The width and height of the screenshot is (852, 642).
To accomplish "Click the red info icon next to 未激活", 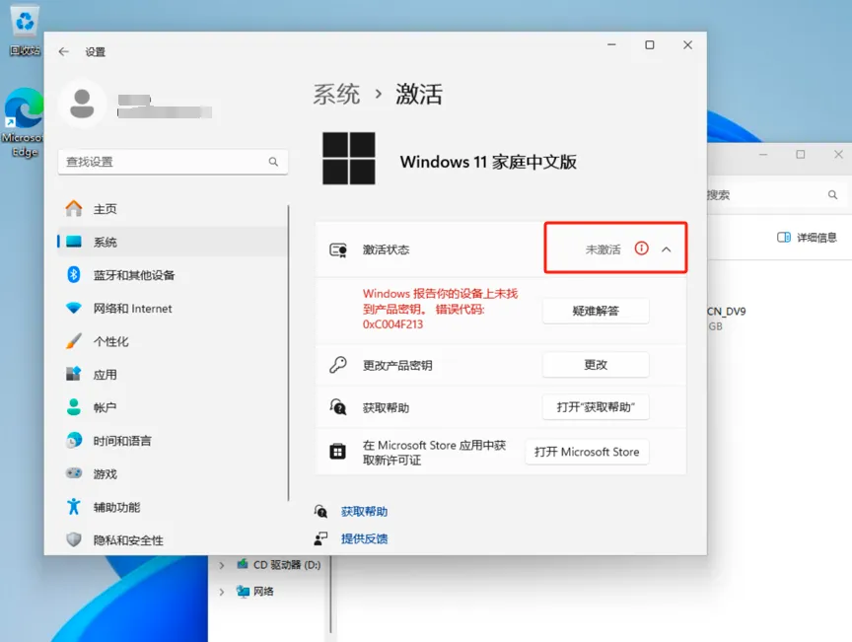I will pyautogui.click(x=642, y=249).
